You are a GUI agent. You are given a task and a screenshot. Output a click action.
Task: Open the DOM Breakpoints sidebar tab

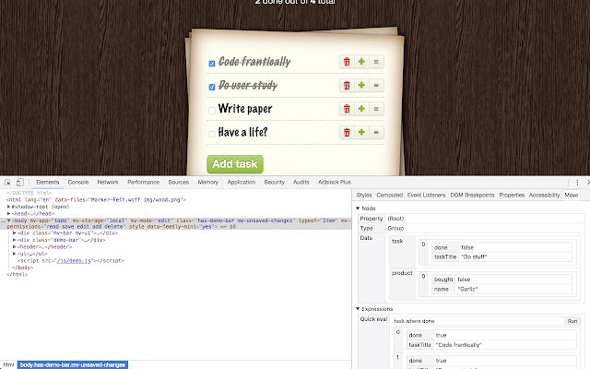[x=472, y=195]
